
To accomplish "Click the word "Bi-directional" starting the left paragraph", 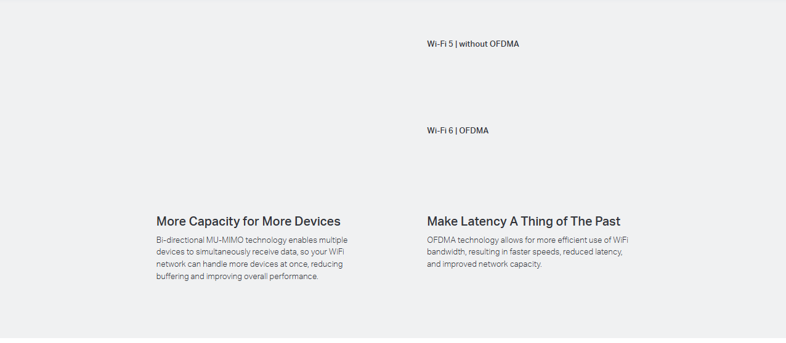I will pos(180,240).
